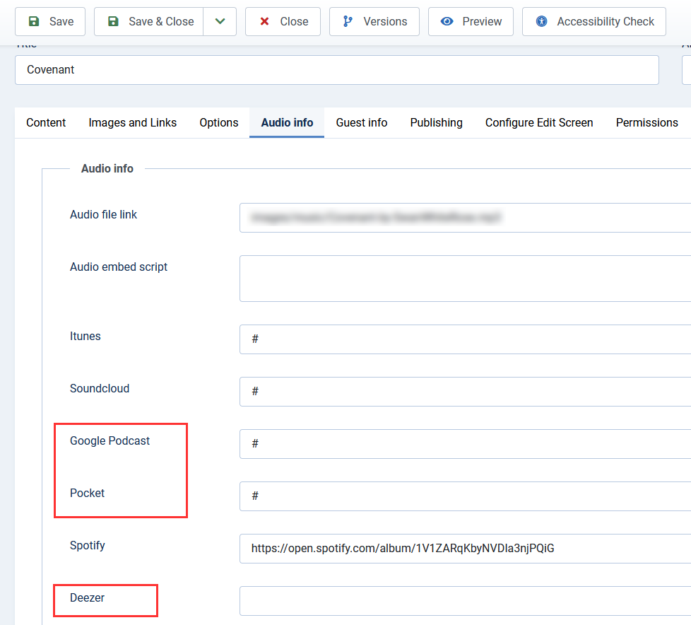
Task: Focus the Itunes input field
Action: coord(465,339)
